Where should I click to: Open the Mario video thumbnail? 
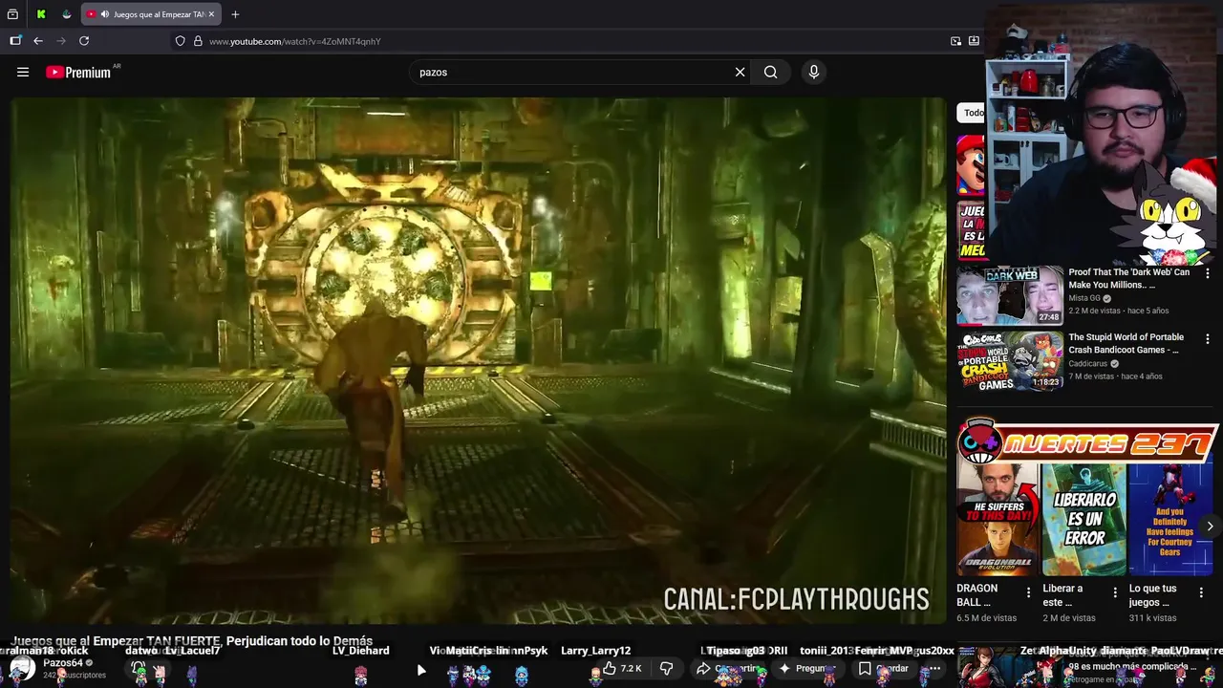[x=971, y=164]
